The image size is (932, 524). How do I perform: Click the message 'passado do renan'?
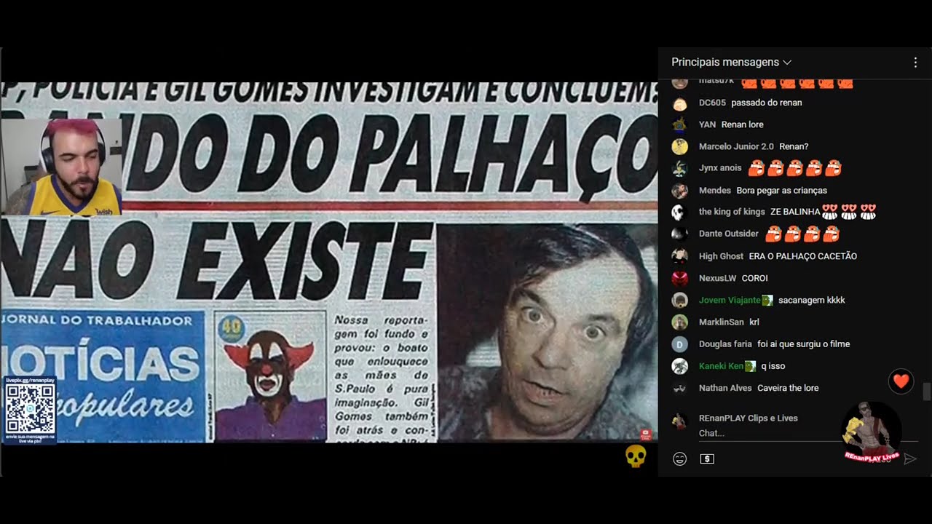point(767,103)
